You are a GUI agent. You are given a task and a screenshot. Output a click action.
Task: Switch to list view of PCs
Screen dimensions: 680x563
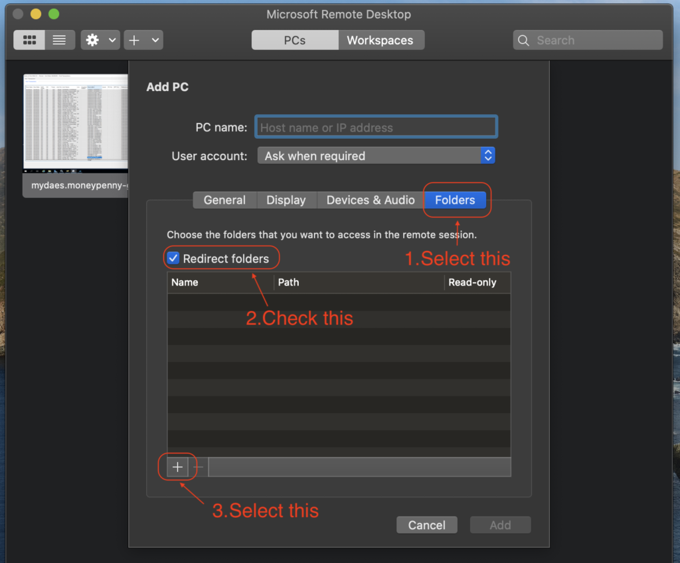pyautogui.click(x=59, y=40)
